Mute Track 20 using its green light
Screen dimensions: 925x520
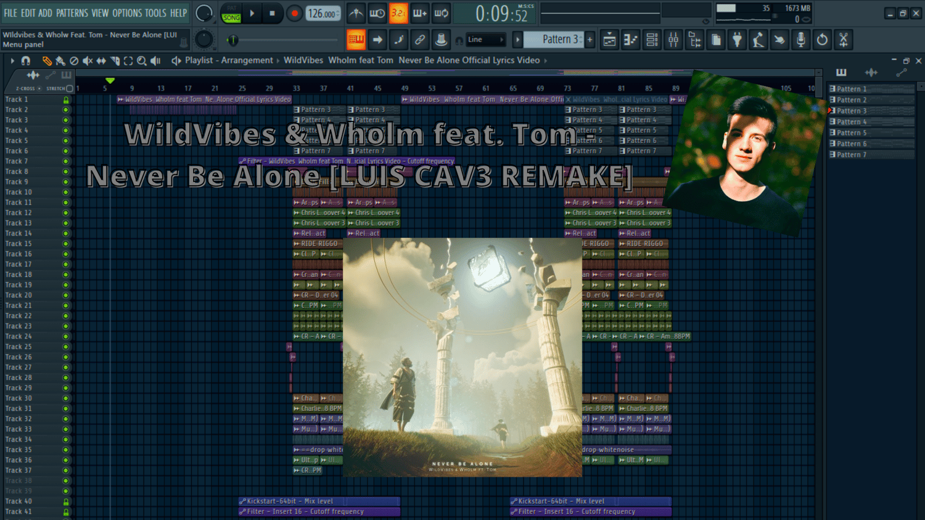click(x=66, y=295)
